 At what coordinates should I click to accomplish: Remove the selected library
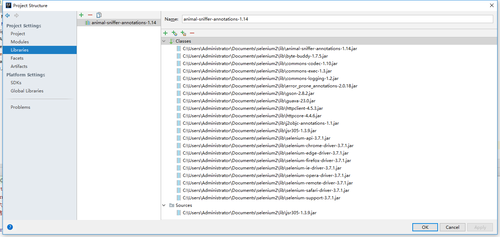pyautogui.click(x=90, y=15)
